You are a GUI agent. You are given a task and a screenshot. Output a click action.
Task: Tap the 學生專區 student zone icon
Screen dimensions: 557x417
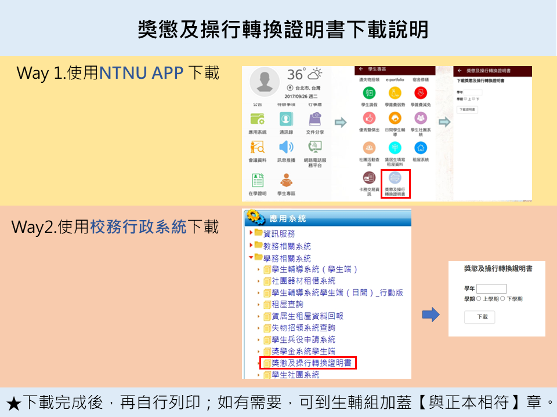[286, 180]
